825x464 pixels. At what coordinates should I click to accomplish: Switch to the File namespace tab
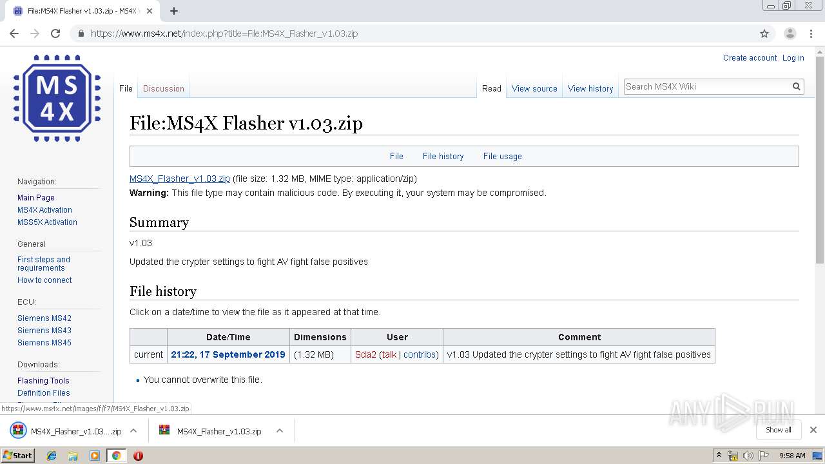pos(126,88)
